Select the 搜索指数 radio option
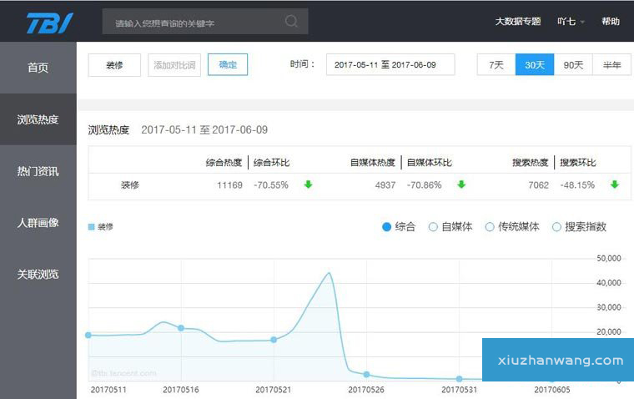Image resolution: width=634 pixels, height=399 pixels. (x=556, y=226)
